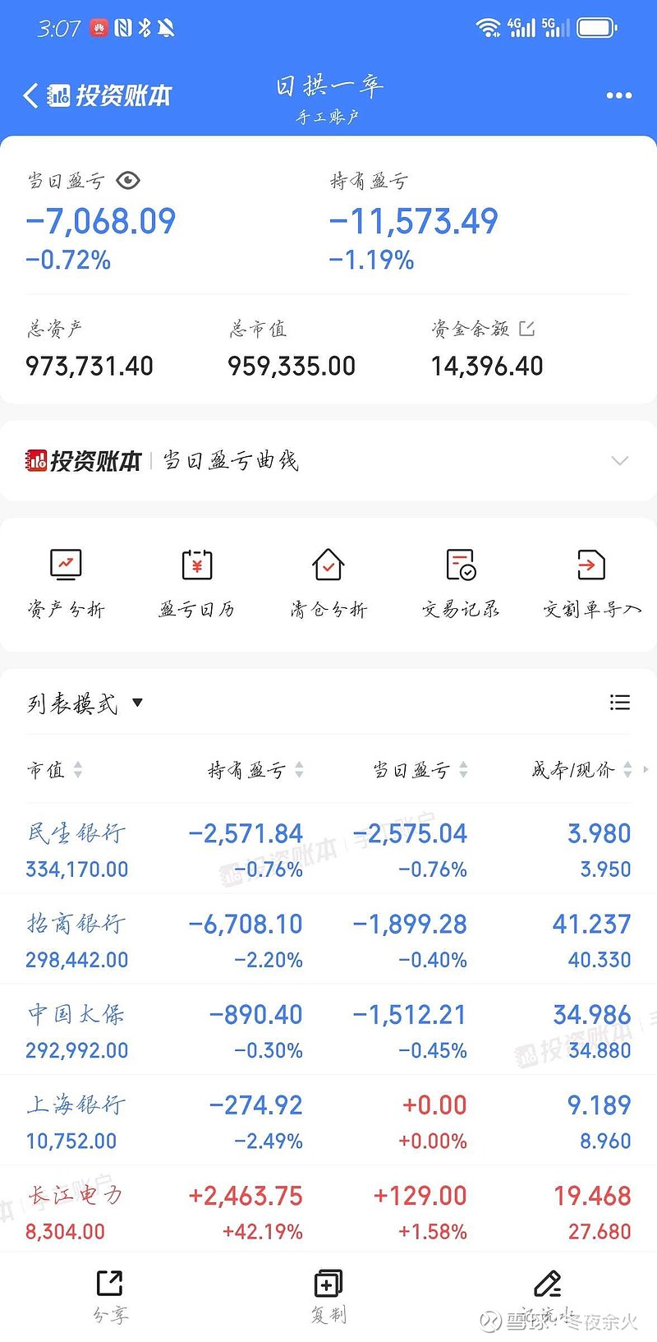This screenshot has width=657, height=1342.
Task: Sort by 持有盈亏 column header
Action: pos(255,770)
